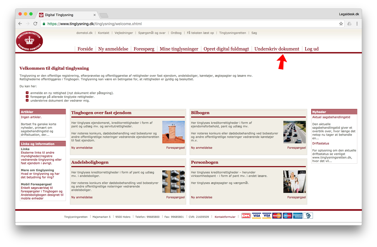Click Ny anmeldelse under Personbogen
The width and height of the screenshot is (377, 247).
tap(201, 197)
